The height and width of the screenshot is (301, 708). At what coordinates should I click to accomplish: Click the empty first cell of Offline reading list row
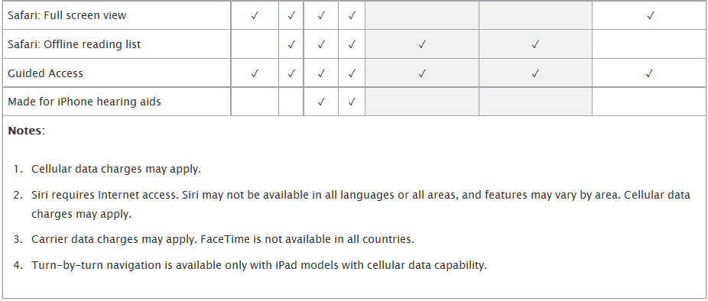(255, 44)
